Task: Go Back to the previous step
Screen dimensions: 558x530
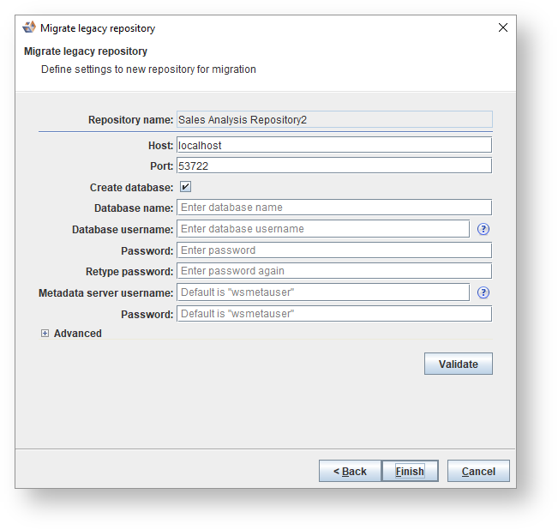Action: 350,471
